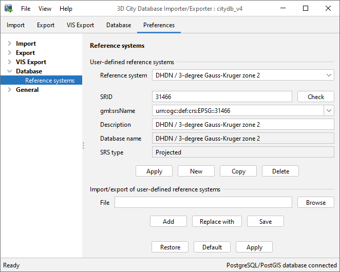The width and height of the screenshot is (340, 272).
Task: Delete the selected reference system
Action: point(280,171)
